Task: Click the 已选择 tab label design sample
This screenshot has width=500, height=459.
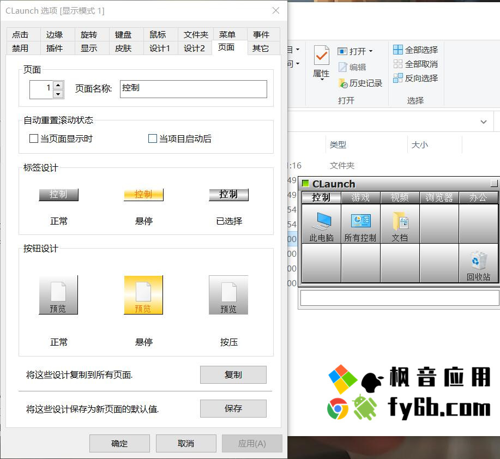Action: pyautogui.click(x=228, y=195)
